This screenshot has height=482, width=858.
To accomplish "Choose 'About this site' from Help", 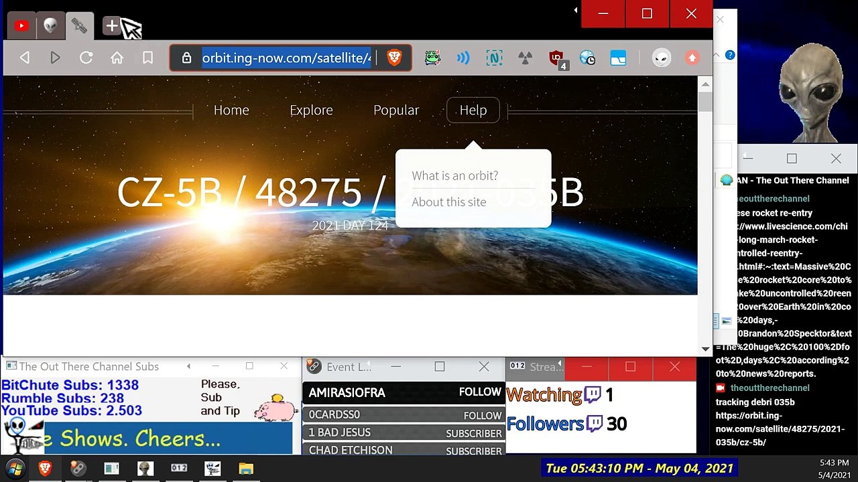I will (449, 202).
